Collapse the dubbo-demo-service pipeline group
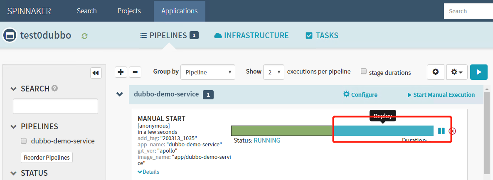Screen dimensions: 493x180 pyautogui.click(x=120, y=94)
